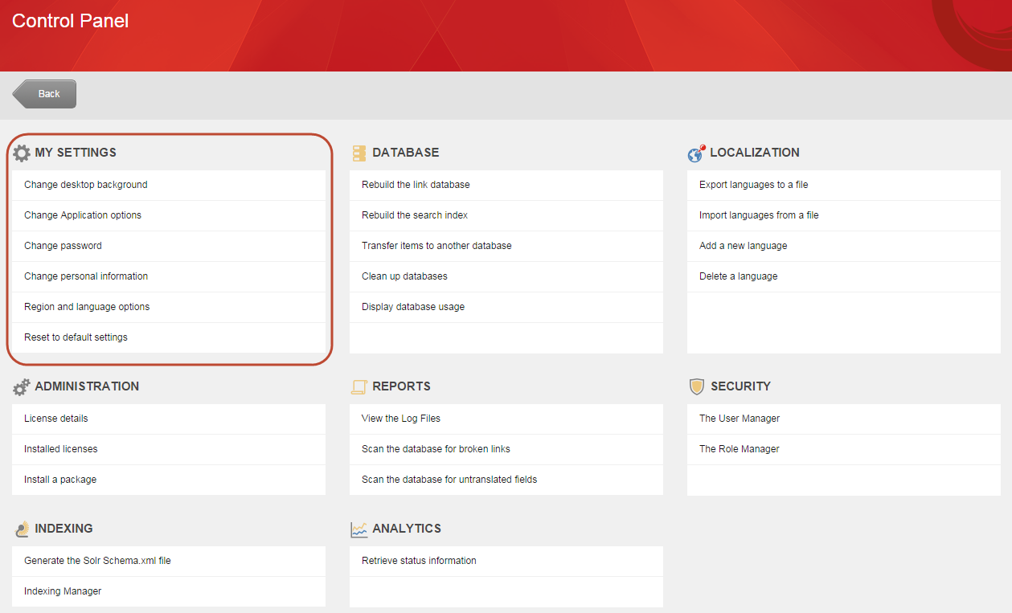Screen dimensions: 1012x613
Task: Click the Analytics chart icon
Action: tap(359, 529)
